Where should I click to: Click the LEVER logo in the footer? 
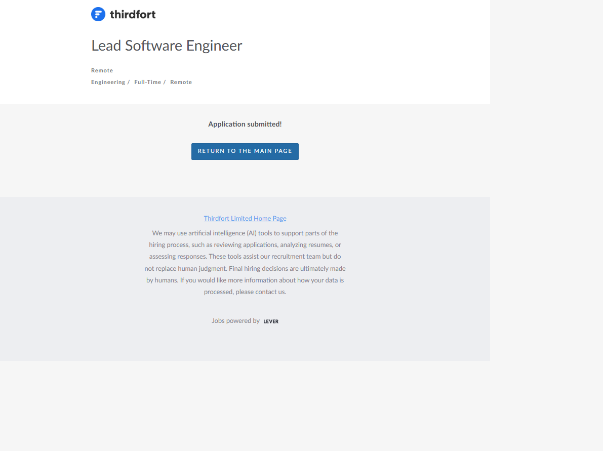pos(271,321)
